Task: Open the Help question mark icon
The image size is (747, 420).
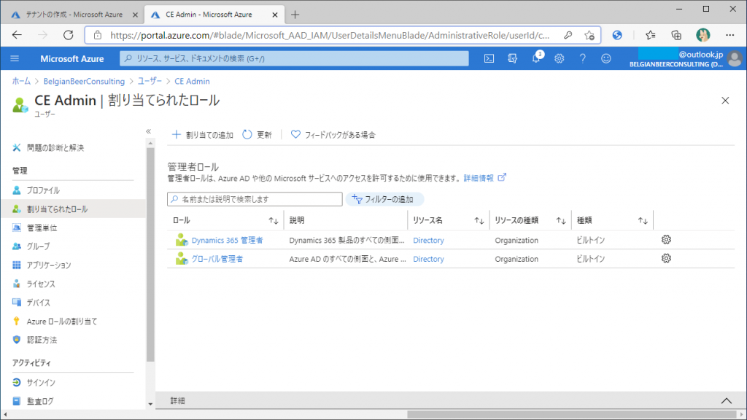Action: pos(582,58)
